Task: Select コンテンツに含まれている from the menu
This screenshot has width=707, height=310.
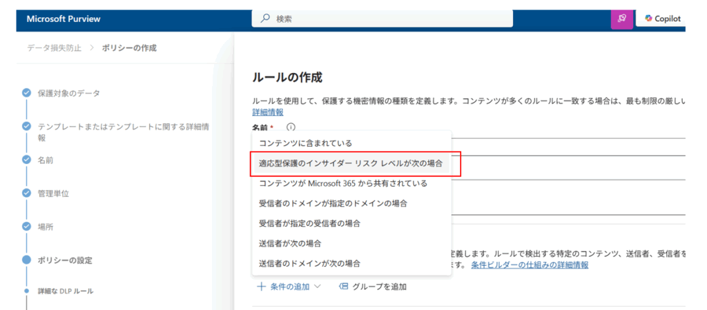Action: pos(305,143)
